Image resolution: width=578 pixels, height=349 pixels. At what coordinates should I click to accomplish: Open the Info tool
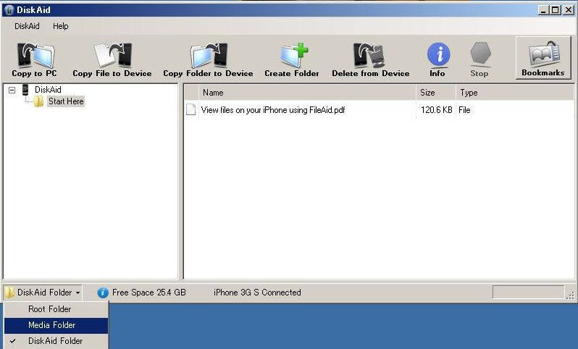click(x=437, y=59)
